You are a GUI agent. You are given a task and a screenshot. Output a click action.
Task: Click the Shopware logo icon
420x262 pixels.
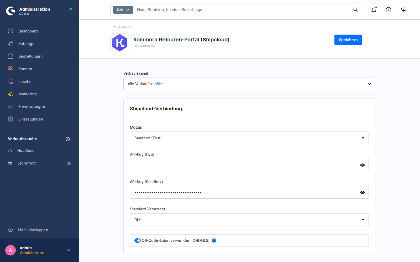click(10, 11)
